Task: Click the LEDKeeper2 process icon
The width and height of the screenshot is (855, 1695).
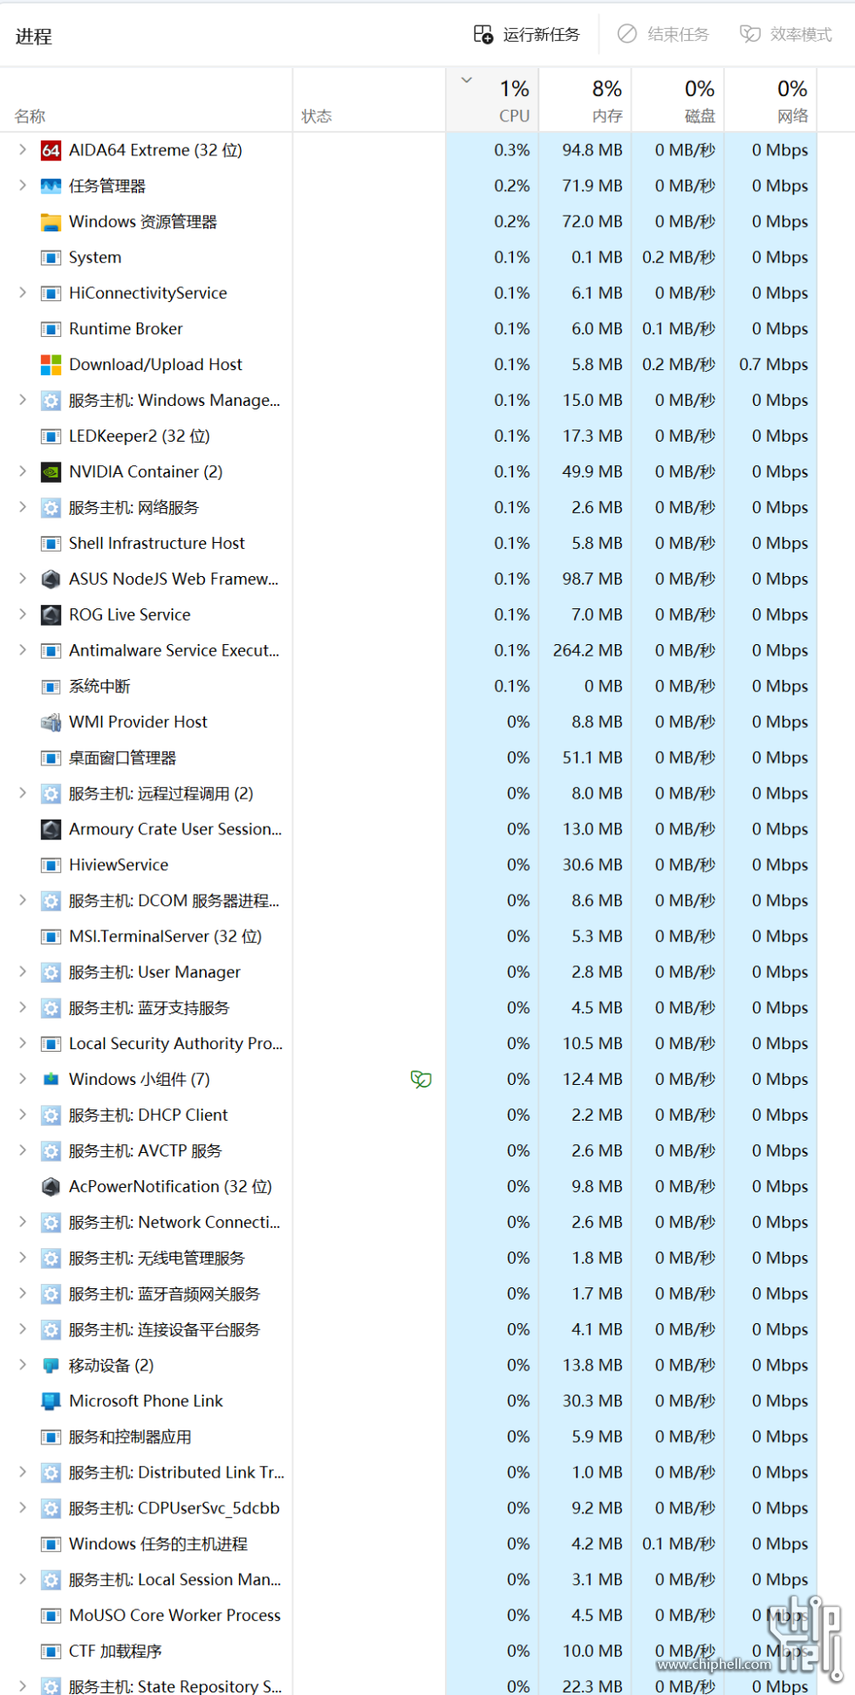Action: 51,436
